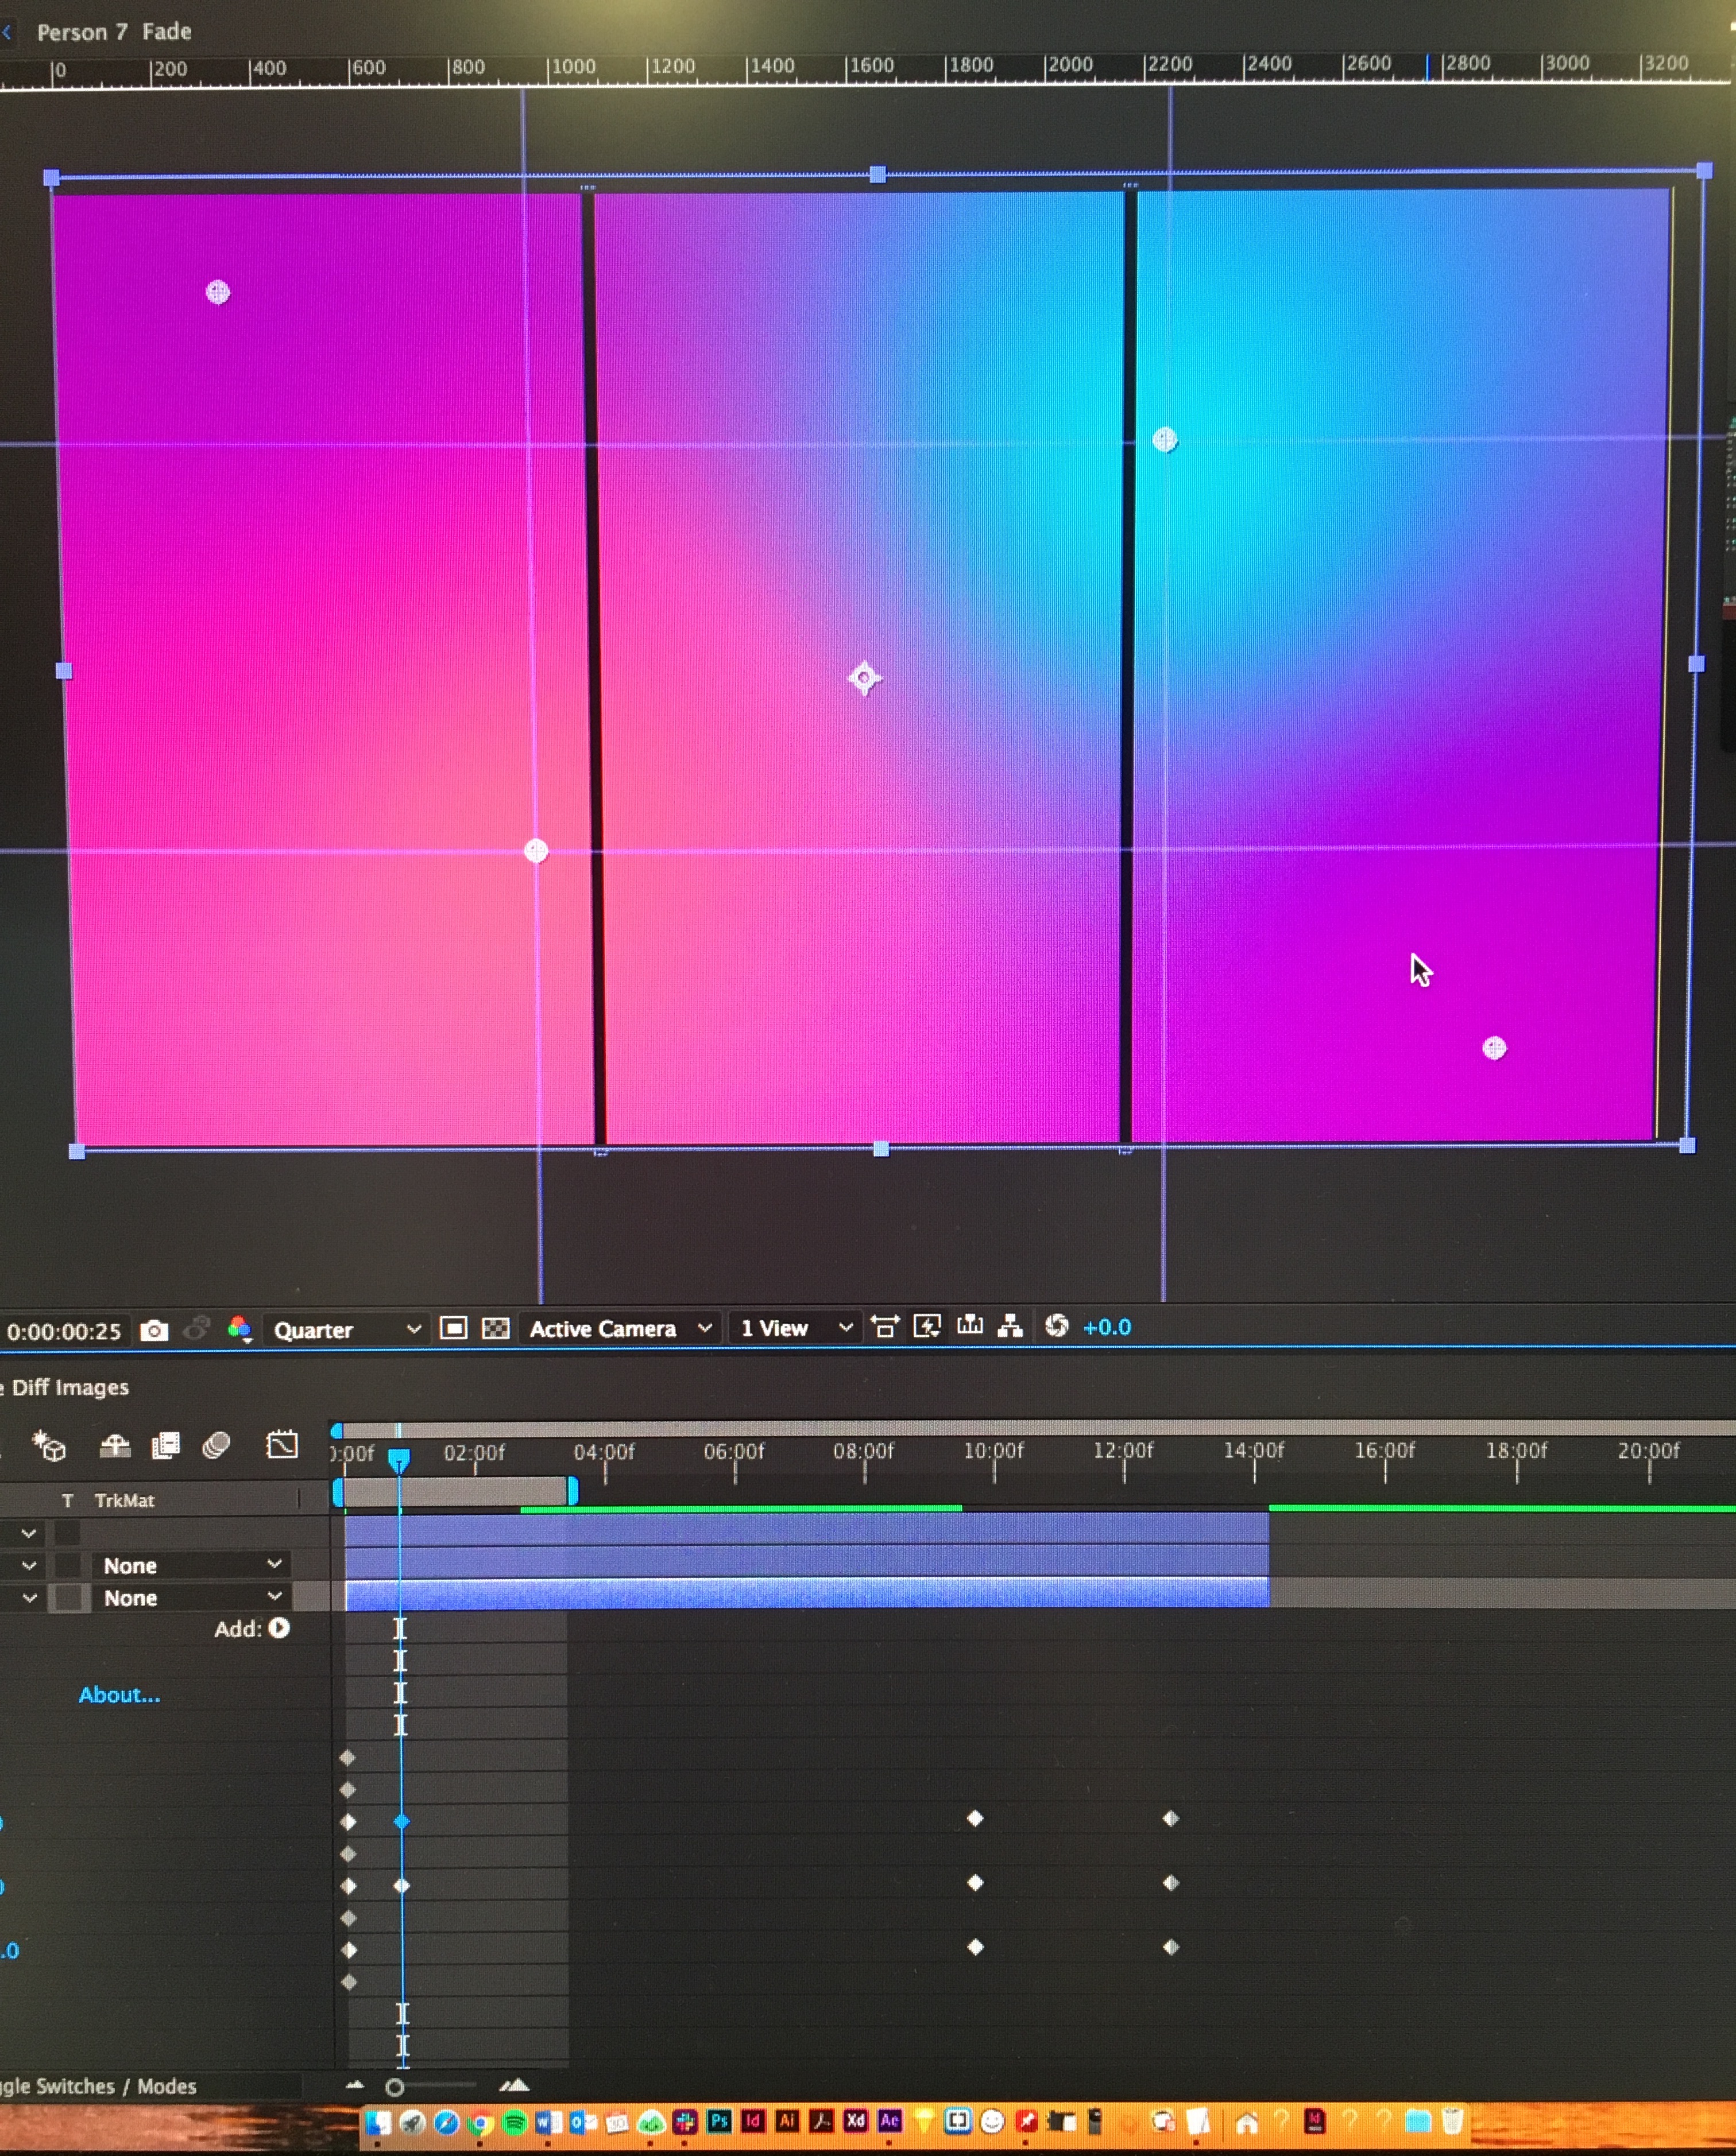Select the Person 7 breadcrumb
Screen dimensions: 1736x2156
click(82, 32)
